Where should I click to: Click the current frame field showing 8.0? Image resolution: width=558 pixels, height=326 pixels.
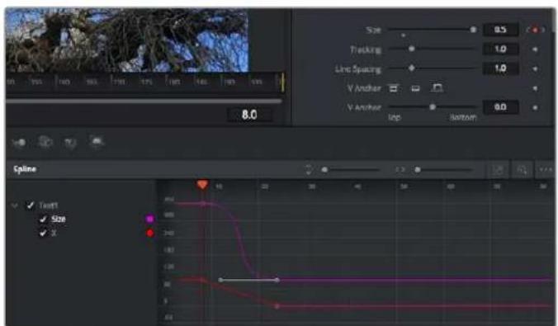[x=249, y=115]
